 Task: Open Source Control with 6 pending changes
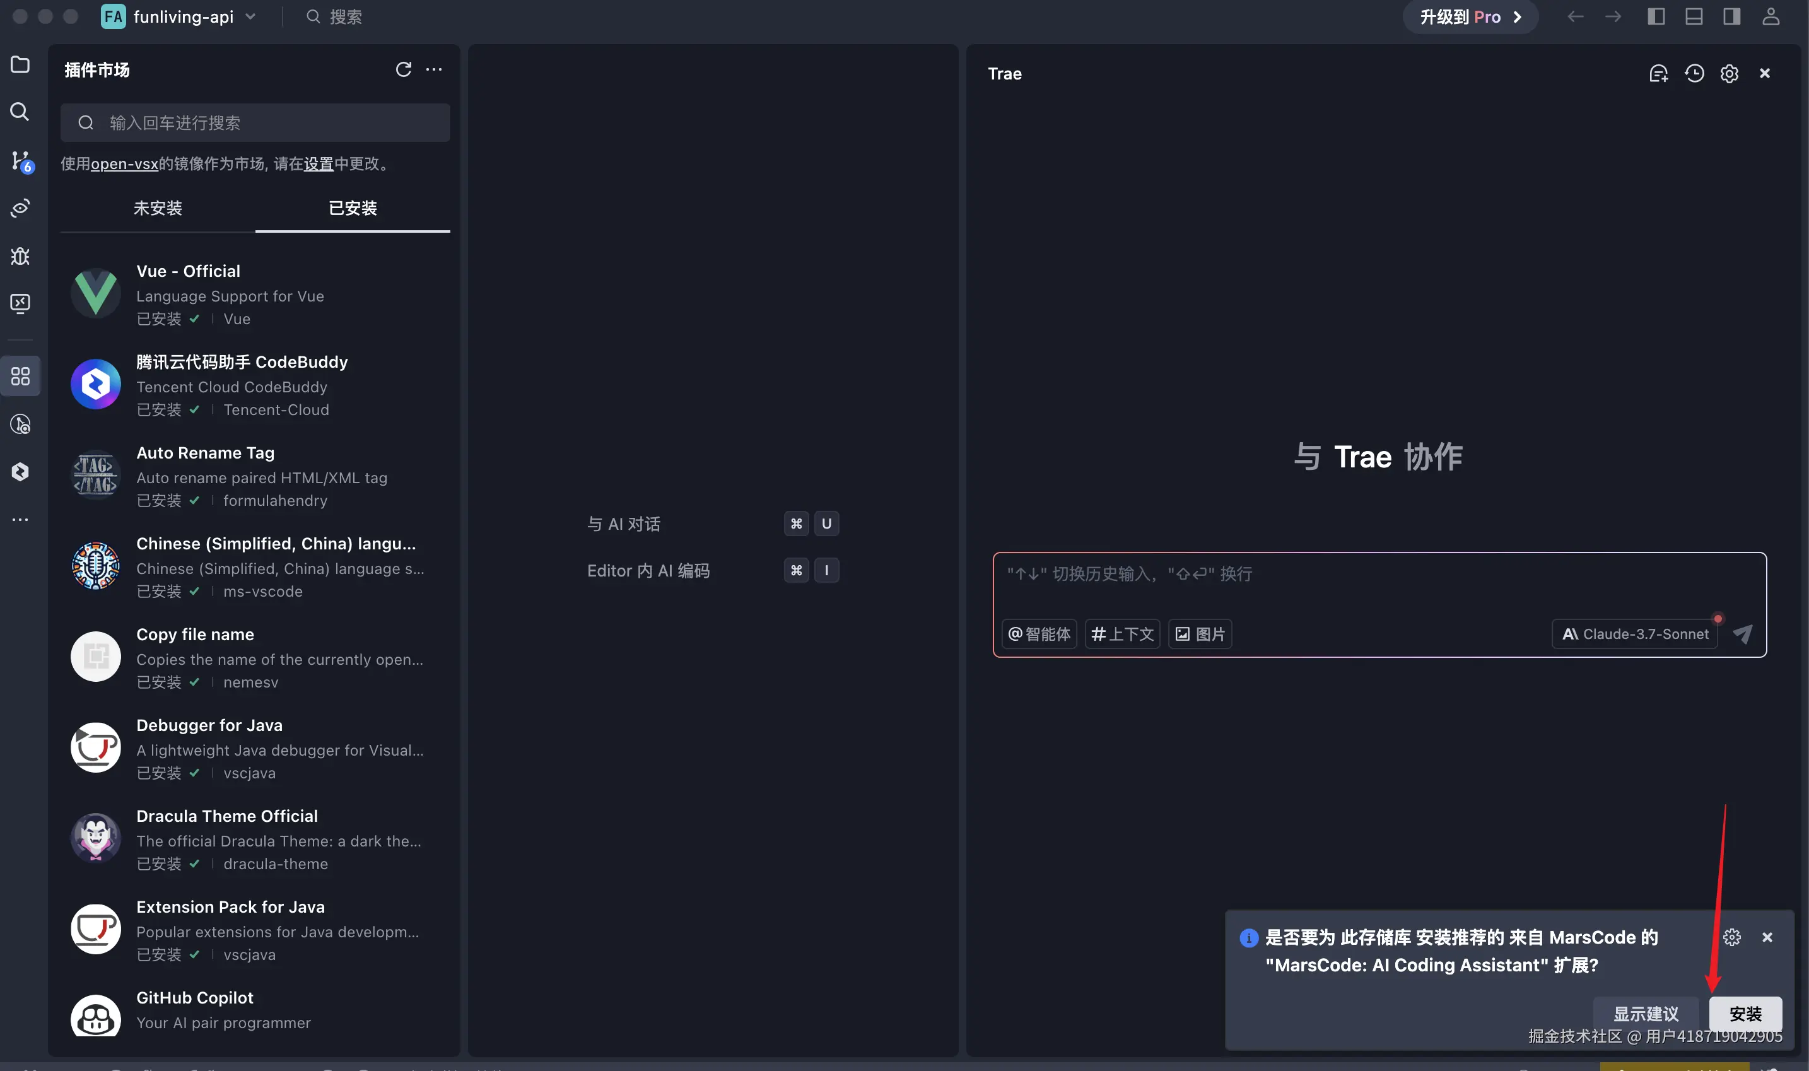point(20,160)
